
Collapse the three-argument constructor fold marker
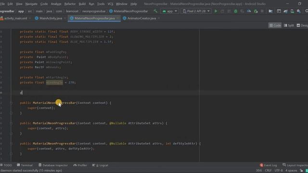[x=11, y=144]
